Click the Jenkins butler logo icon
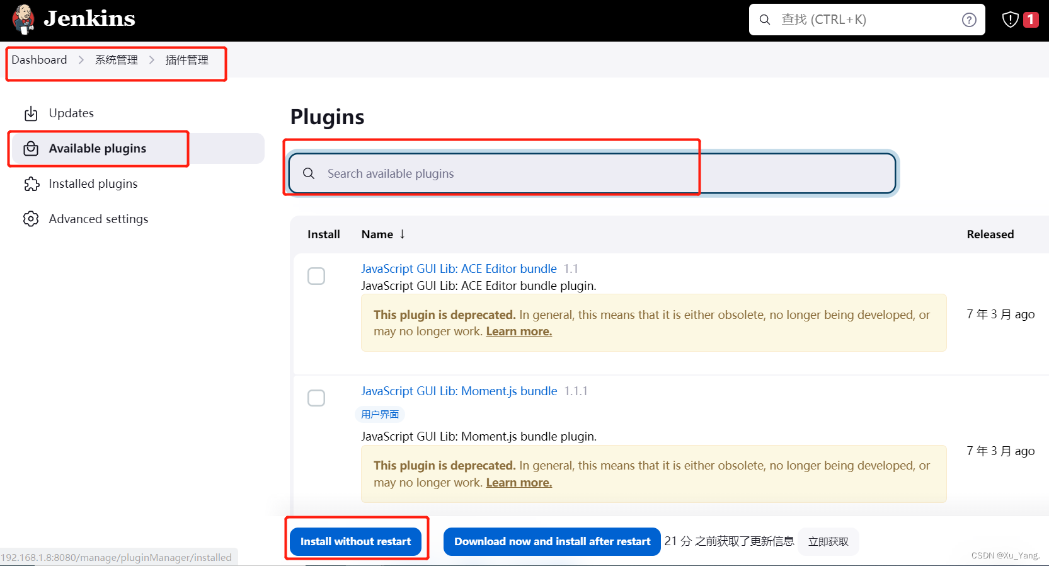Viewport: 1049px width, 566px height. tap(23, 19)
